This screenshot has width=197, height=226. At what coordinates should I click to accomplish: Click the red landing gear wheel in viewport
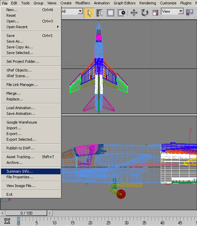pos(121,194)
